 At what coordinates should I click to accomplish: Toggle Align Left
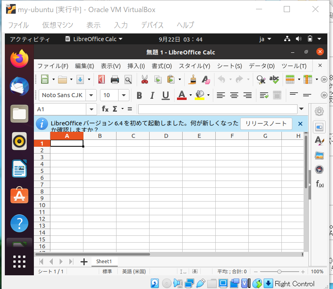pos(221,95)
